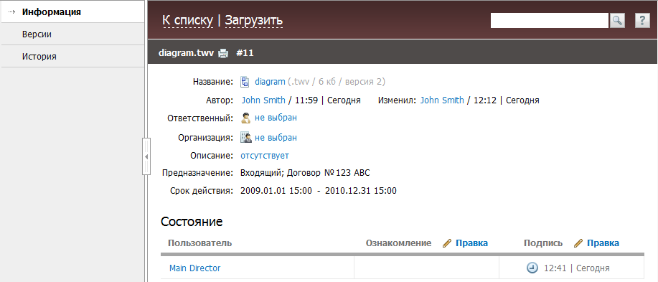Click the clock icon in Main Director row
Screen dimensions: 658x282
pos(532,268)
